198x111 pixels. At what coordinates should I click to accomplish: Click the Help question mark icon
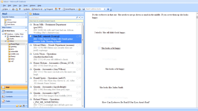[108, 9]
